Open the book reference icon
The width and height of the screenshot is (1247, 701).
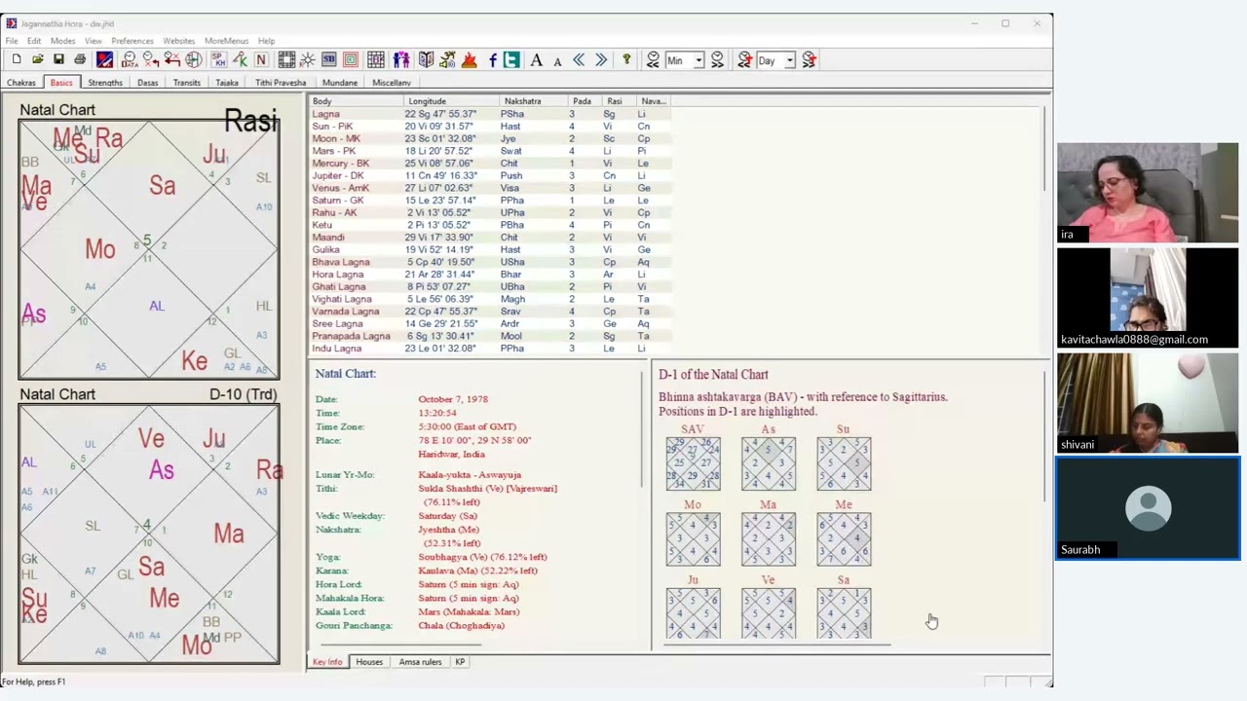tap(426, 60)
